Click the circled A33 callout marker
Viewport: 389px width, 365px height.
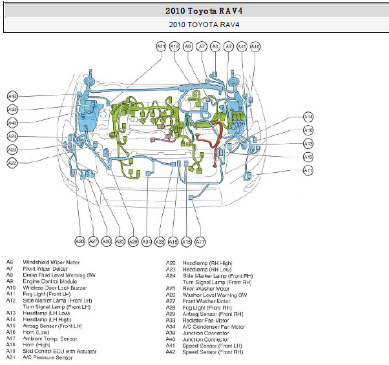point(160,241)
